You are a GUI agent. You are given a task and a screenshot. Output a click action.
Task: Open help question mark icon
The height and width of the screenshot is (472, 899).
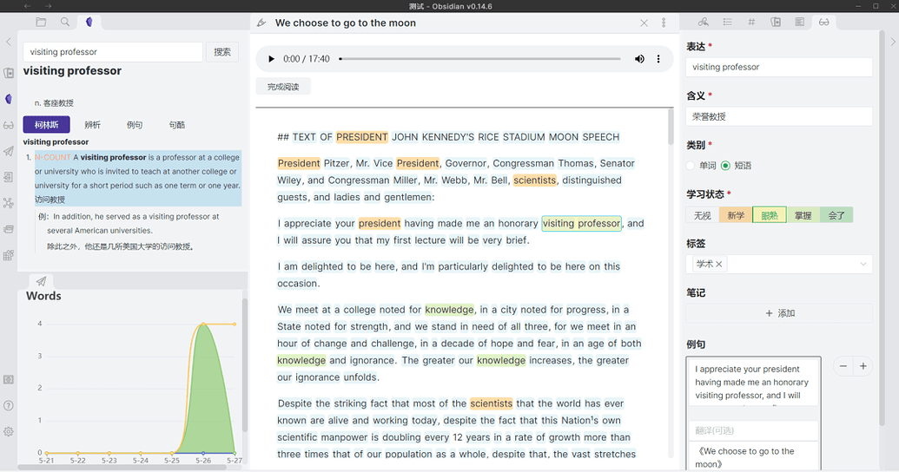[9, 405]
